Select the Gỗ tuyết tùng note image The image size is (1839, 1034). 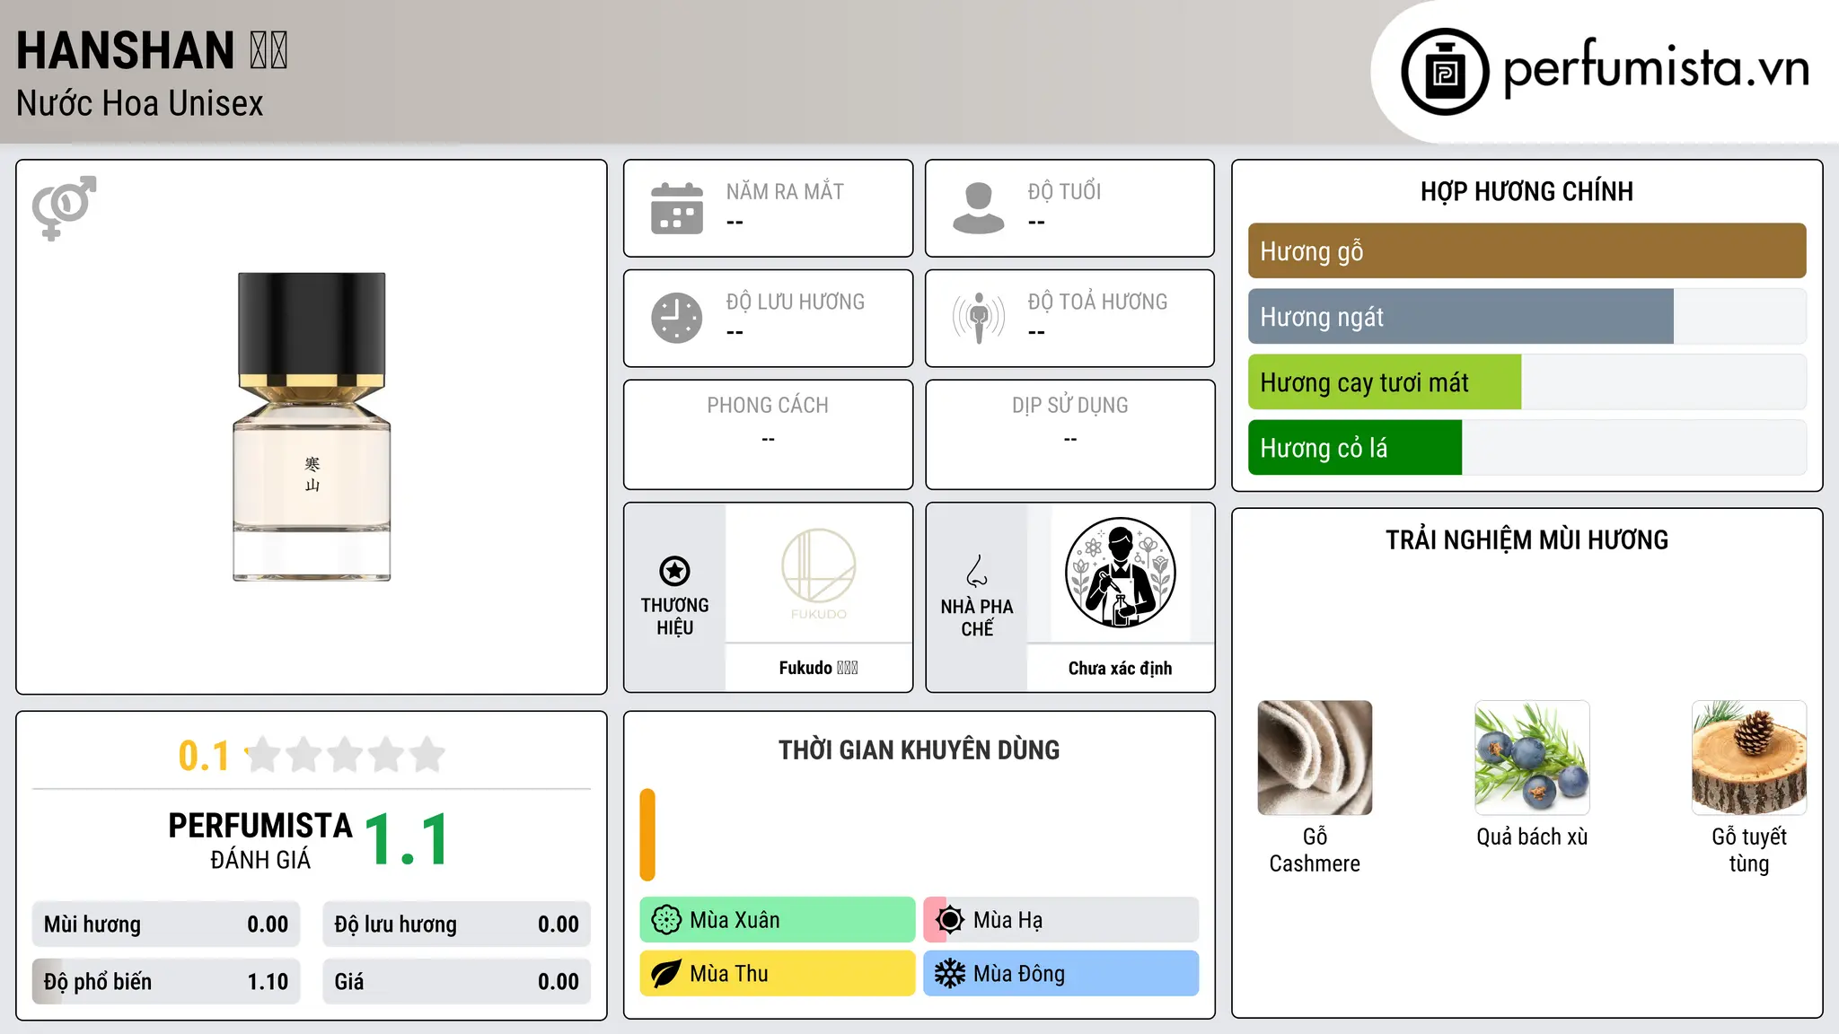pos(1749,758)
